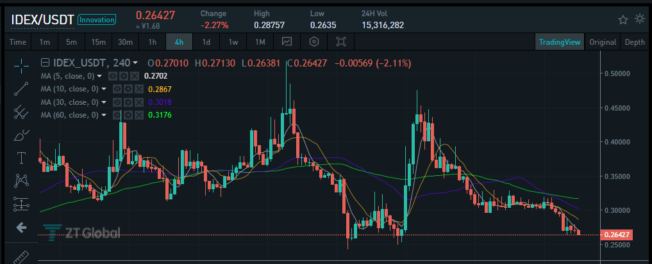Click the Change value -2.27%
The image size is (652, 264).
[x=215, y=26]
